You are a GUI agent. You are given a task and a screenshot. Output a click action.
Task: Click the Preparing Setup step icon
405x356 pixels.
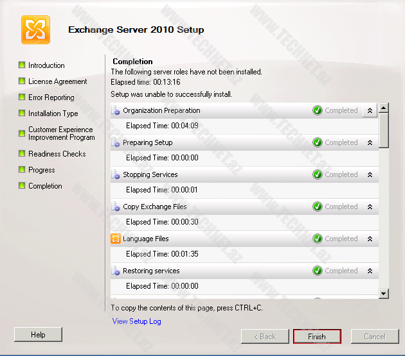point(116,142)
